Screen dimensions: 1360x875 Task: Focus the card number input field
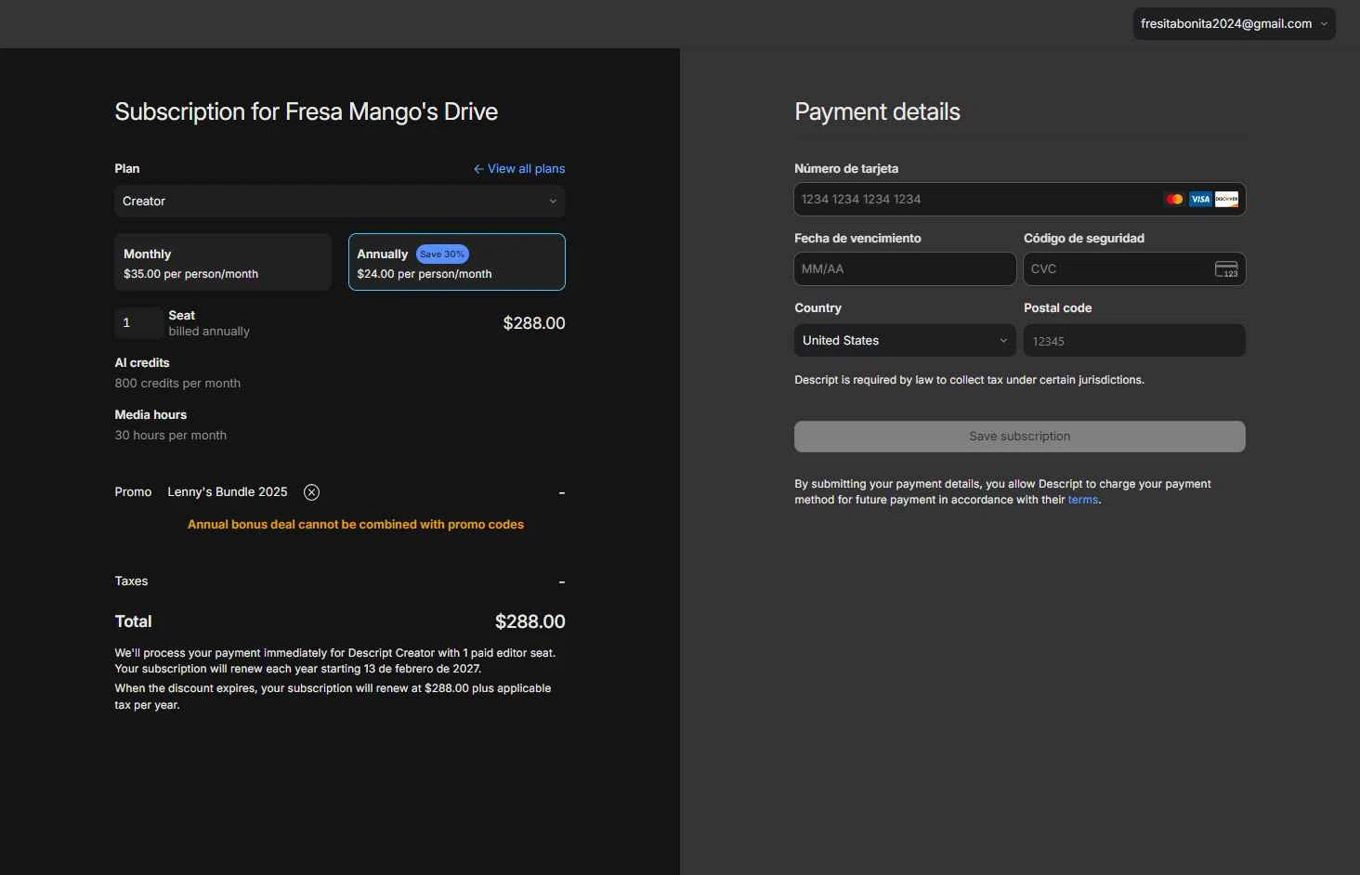tap(975, 200)
